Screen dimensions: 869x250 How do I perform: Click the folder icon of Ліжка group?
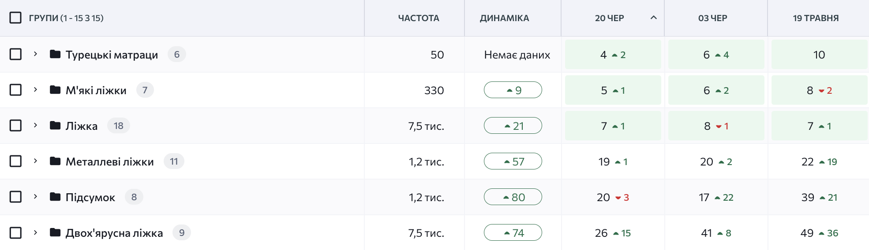click(55, 125)
